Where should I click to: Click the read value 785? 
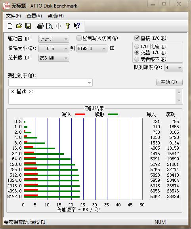(175, 121)
